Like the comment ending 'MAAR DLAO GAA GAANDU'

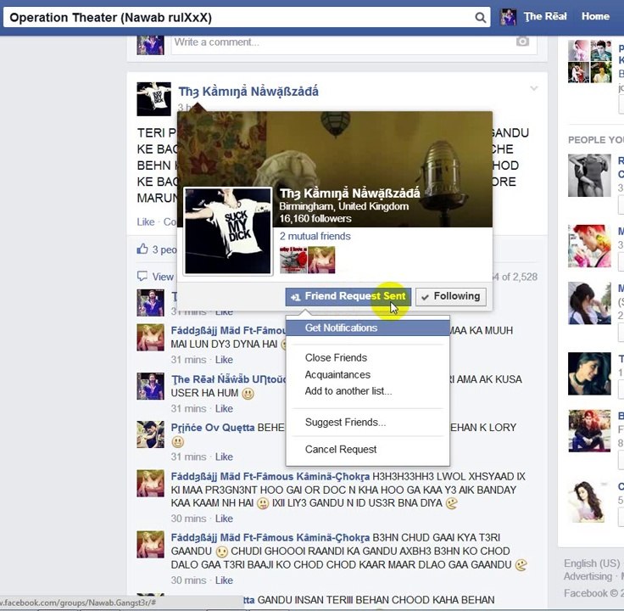coord(224,580)
